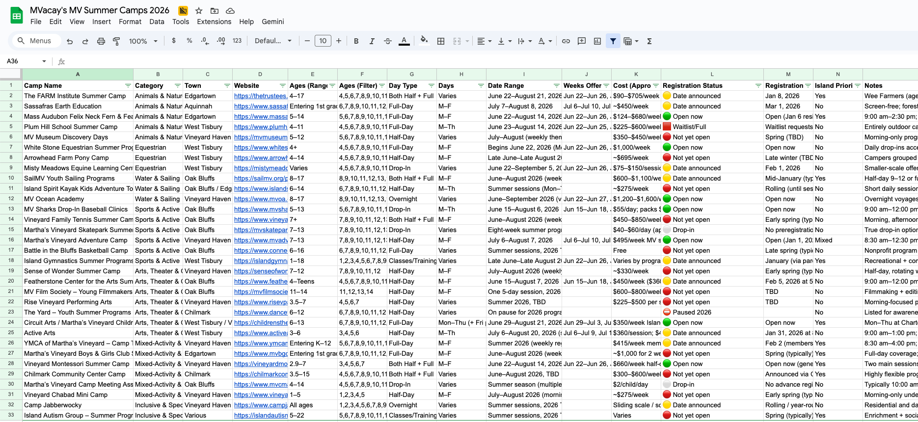Image resolution: width=918 pixels, height=422 pixels.
Task: Click the font size field
Action: (323, 41)
